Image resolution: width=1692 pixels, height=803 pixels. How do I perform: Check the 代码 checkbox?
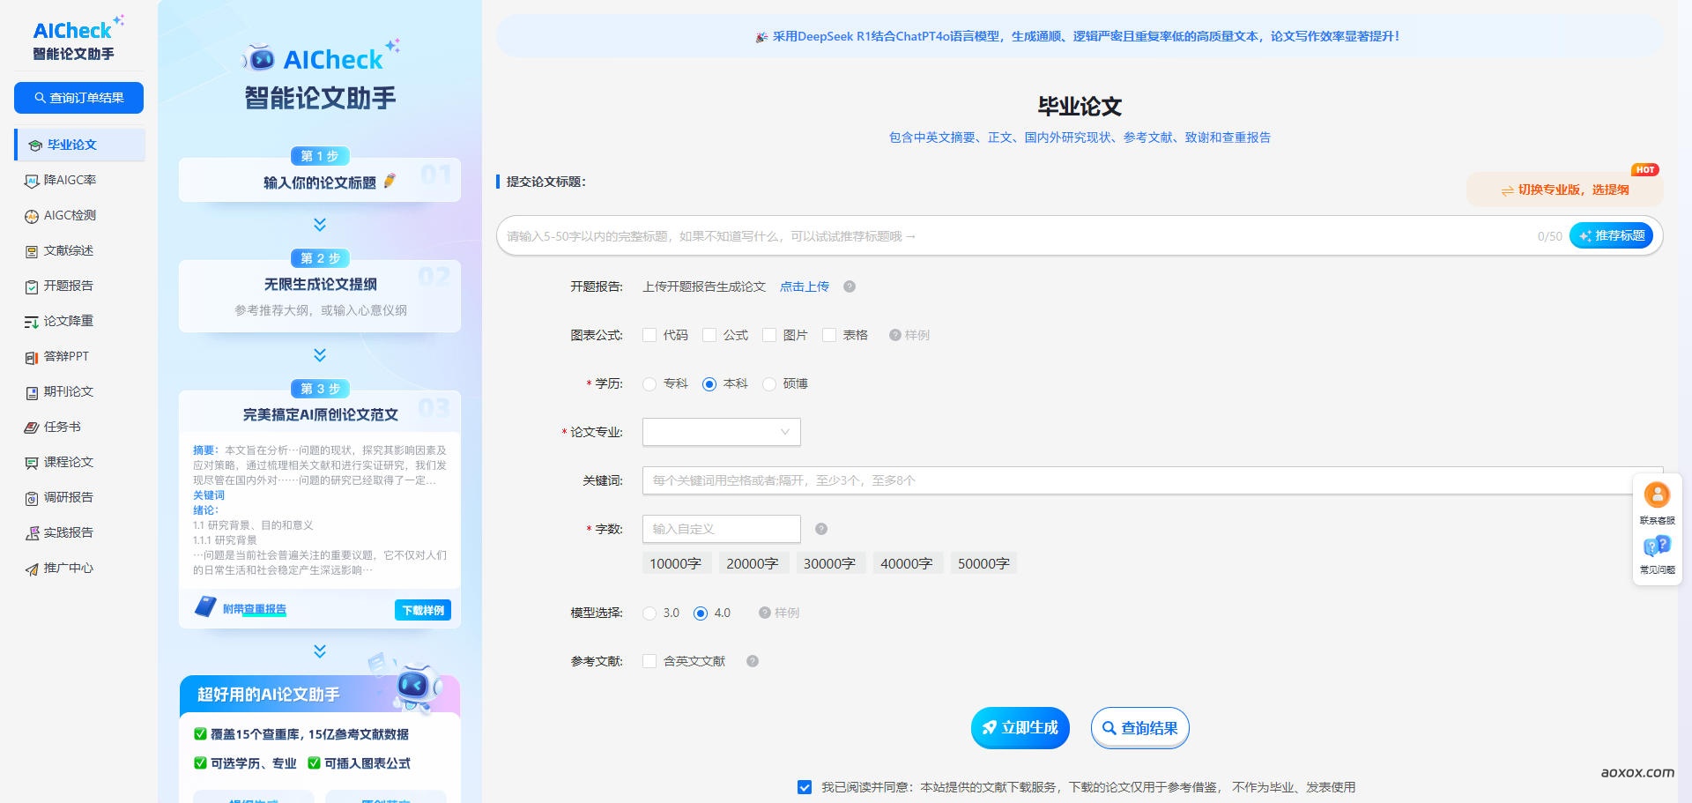click(x=649, y=335)
